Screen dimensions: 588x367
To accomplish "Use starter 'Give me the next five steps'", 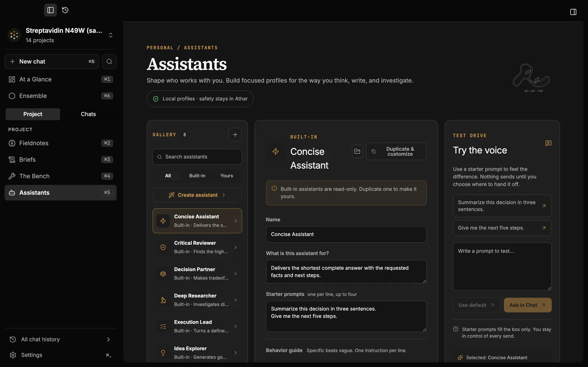I will [x=502, y=228].
